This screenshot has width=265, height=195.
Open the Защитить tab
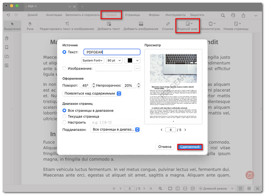197,15
